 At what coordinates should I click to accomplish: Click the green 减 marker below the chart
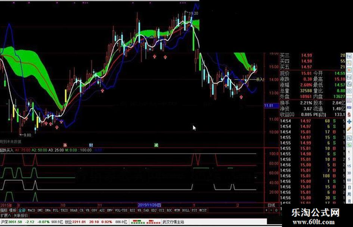(x=156, y=145)
